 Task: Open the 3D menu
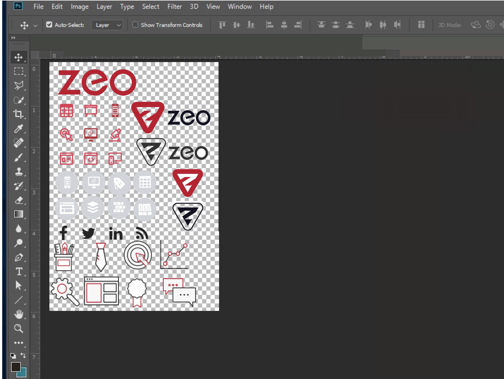194,6
